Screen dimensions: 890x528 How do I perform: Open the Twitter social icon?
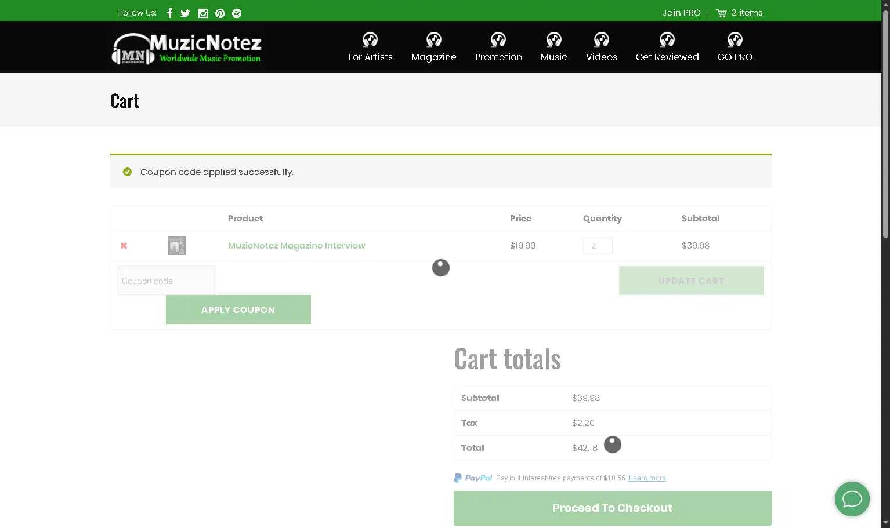click(x=186, y=13)
